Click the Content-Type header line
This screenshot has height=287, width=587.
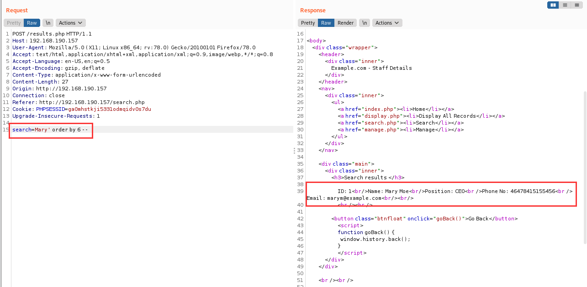coord(87,75)
